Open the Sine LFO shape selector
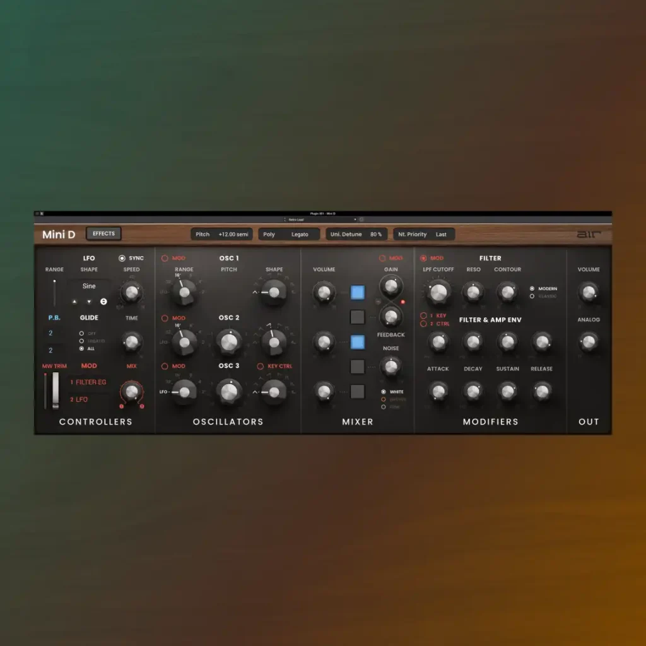The image size is (646, 646). click(88, 286)
